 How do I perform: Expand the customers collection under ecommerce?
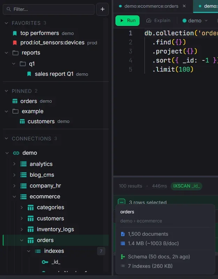[x=22, y=218]
